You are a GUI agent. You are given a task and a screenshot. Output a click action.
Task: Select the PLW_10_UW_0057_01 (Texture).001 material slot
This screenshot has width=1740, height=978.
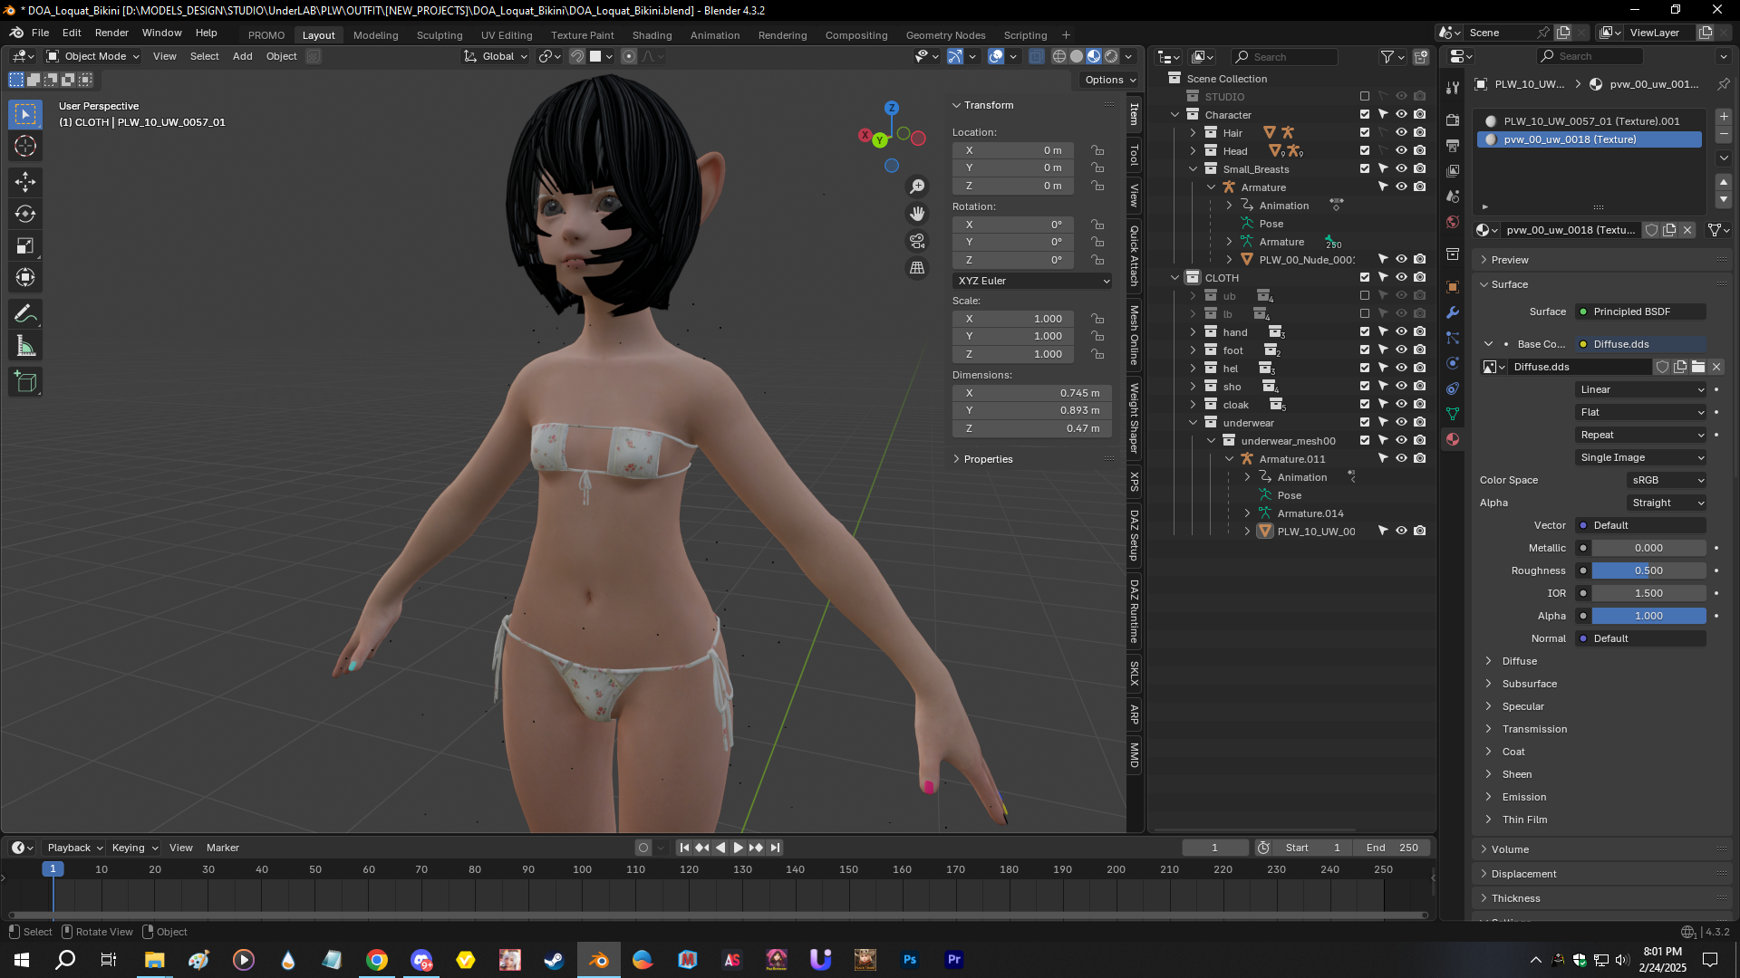[1590, 120]
